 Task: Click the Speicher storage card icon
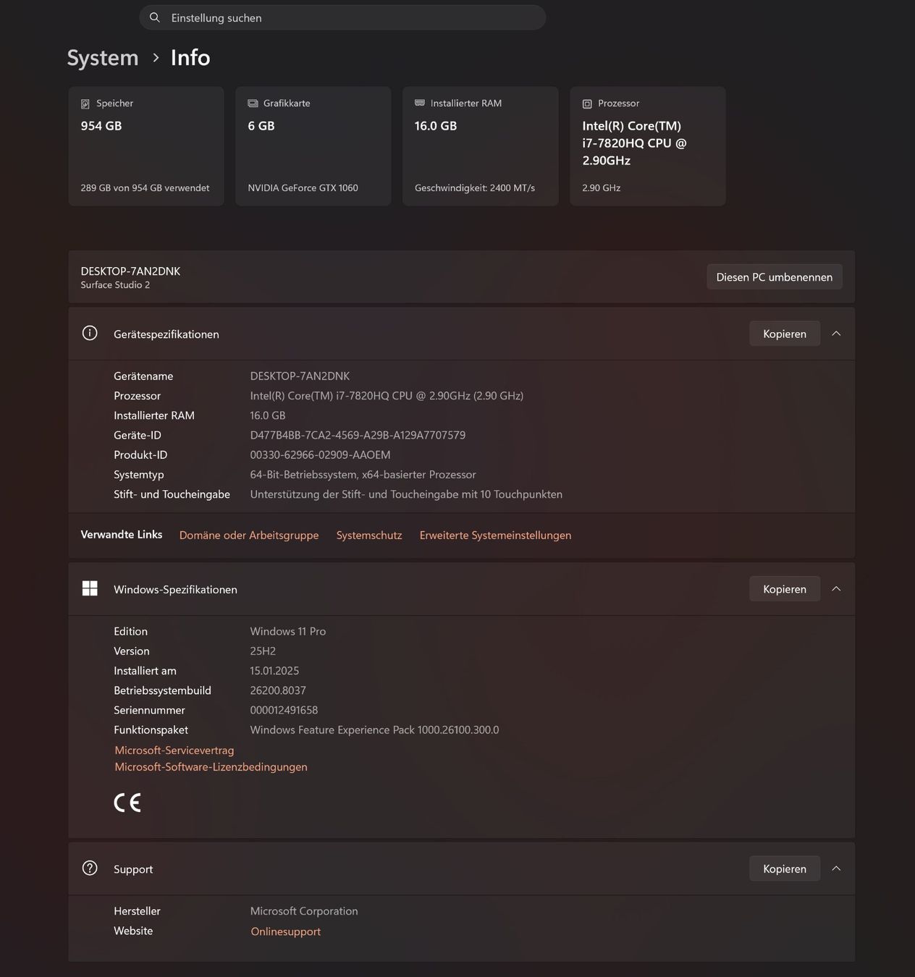point(85,103)
